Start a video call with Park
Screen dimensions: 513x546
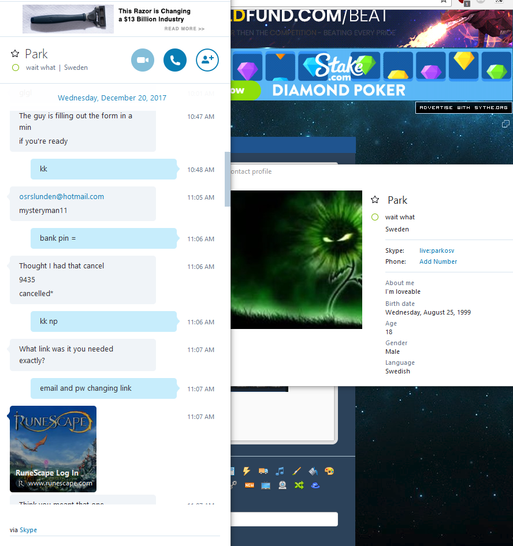pyautogui.click(x=143, y=60)
